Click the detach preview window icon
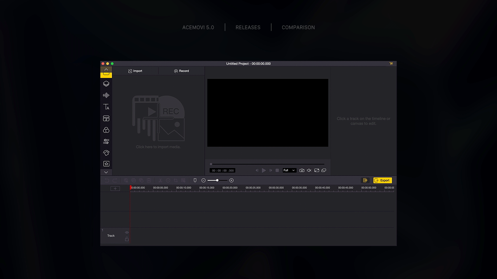The width and height of the screenshot is (497, 279). tap(324, 170)
